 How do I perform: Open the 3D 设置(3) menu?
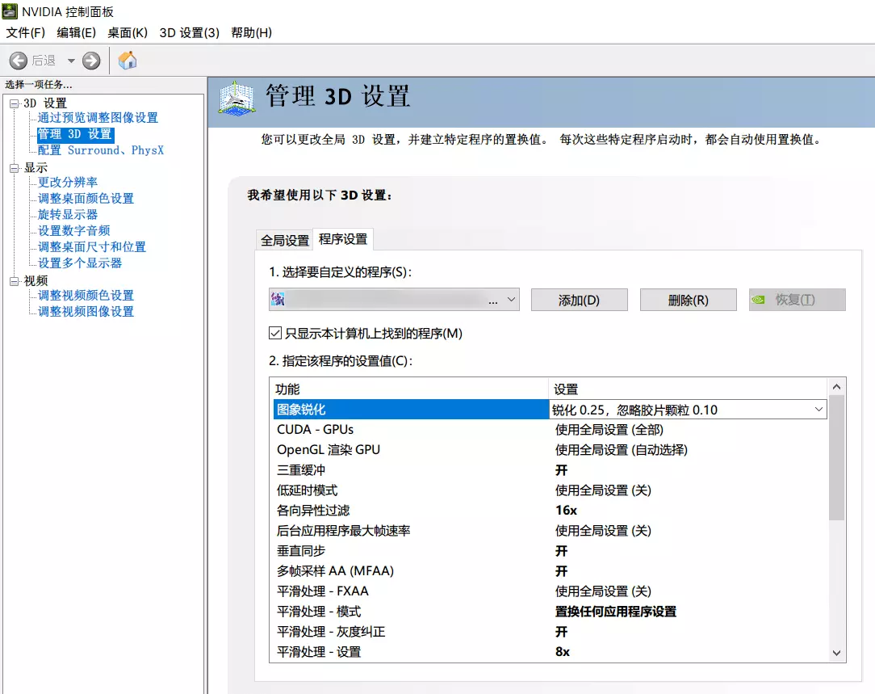tap(189, 32)
